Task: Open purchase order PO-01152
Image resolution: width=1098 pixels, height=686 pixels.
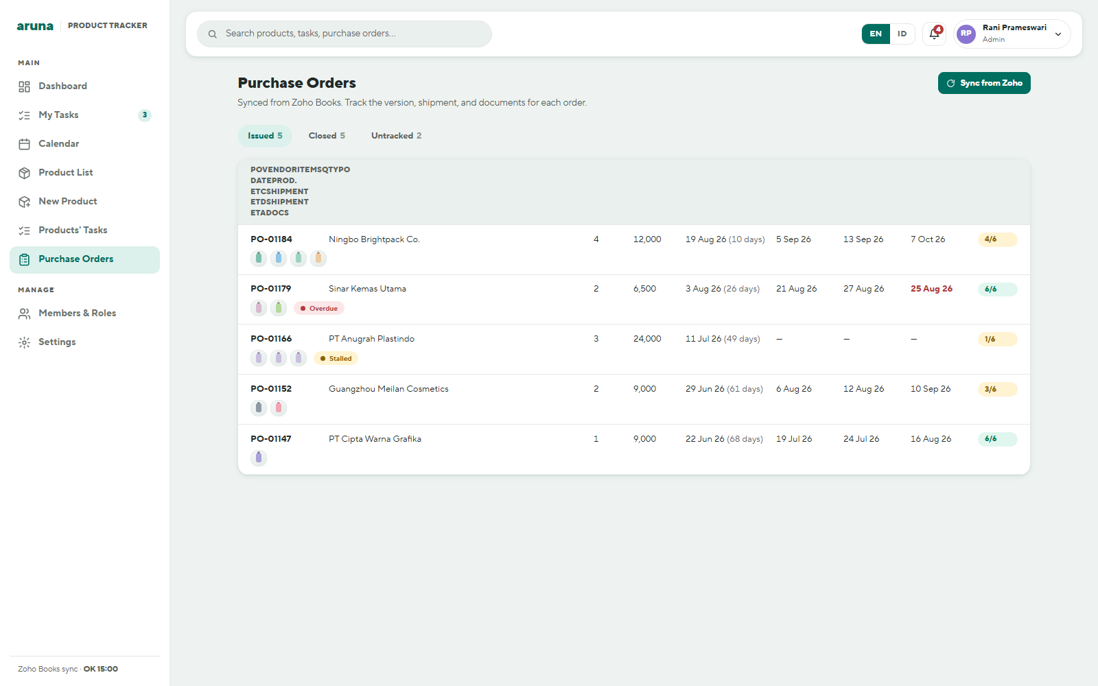Action: pos(271,389)
